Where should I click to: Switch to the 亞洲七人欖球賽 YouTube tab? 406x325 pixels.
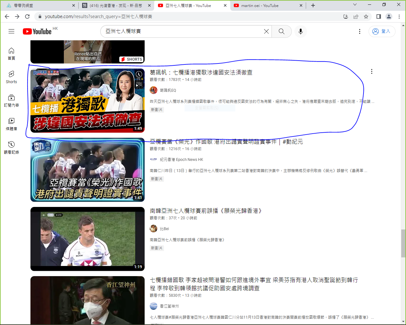(x=192, y=5)
